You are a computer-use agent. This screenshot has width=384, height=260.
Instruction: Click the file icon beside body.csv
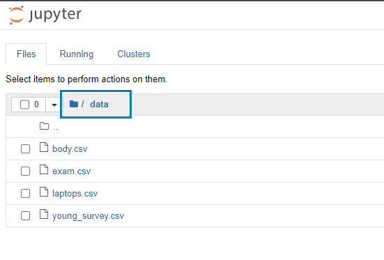pos(44,147)
